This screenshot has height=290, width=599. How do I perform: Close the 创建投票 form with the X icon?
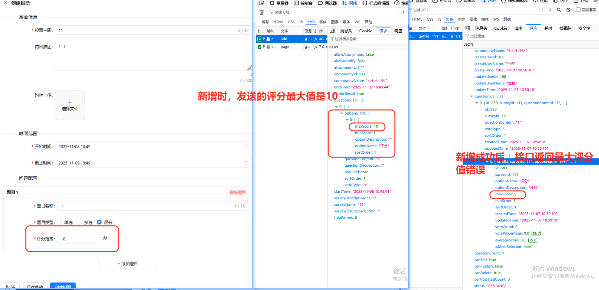point(5,3)
